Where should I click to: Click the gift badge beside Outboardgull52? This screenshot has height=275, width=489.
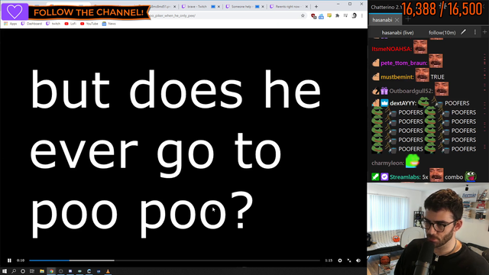click(384, 91)
